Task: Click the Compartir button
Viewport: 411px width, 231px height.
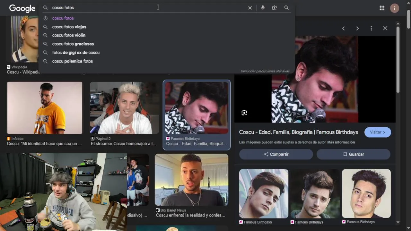Action: (276, 154)
